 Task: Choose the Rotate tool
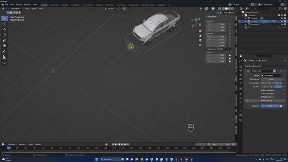pos(4,35)
